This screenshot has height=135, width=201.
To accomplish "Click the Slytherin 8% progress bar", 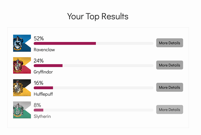I will click(94, 110).
